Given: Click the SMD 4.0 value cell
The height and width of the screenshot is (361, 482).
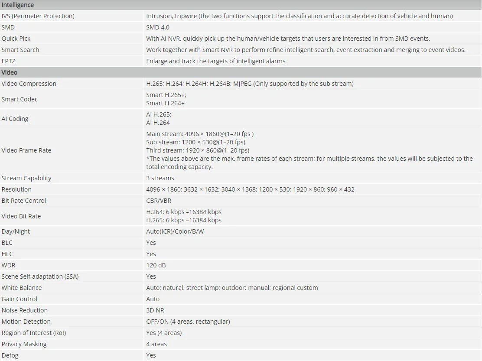Looking at the screenshot, I should (158, 27).
